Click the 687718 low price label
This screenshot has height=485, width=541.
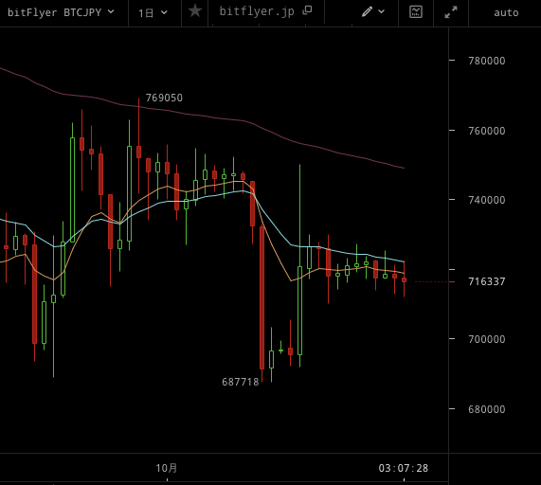[240, 382]
